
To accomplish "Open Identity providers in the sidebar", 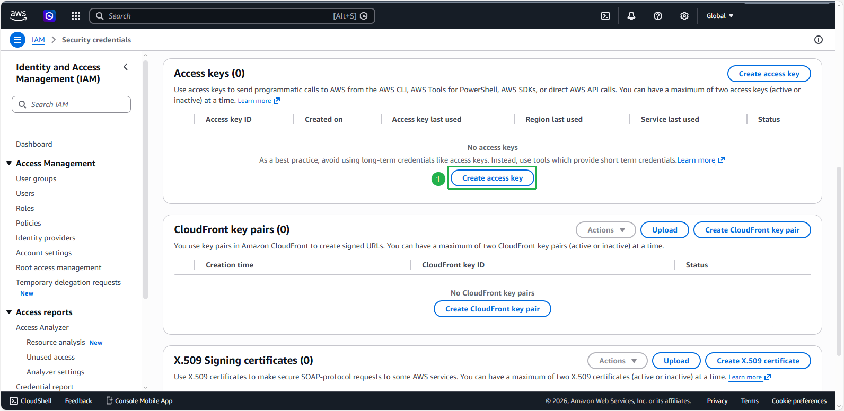I will tap(46, 238).
